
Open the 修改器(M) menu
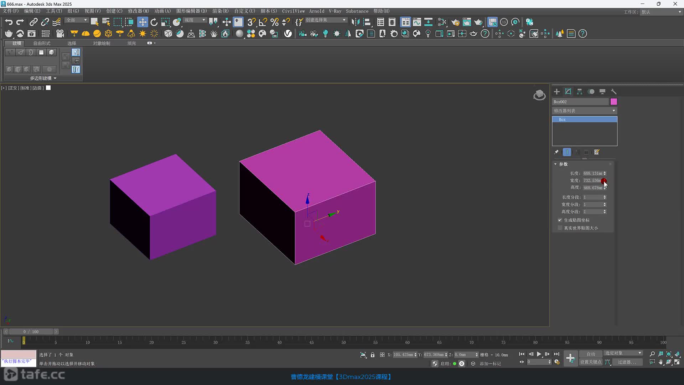pos(139,11)
